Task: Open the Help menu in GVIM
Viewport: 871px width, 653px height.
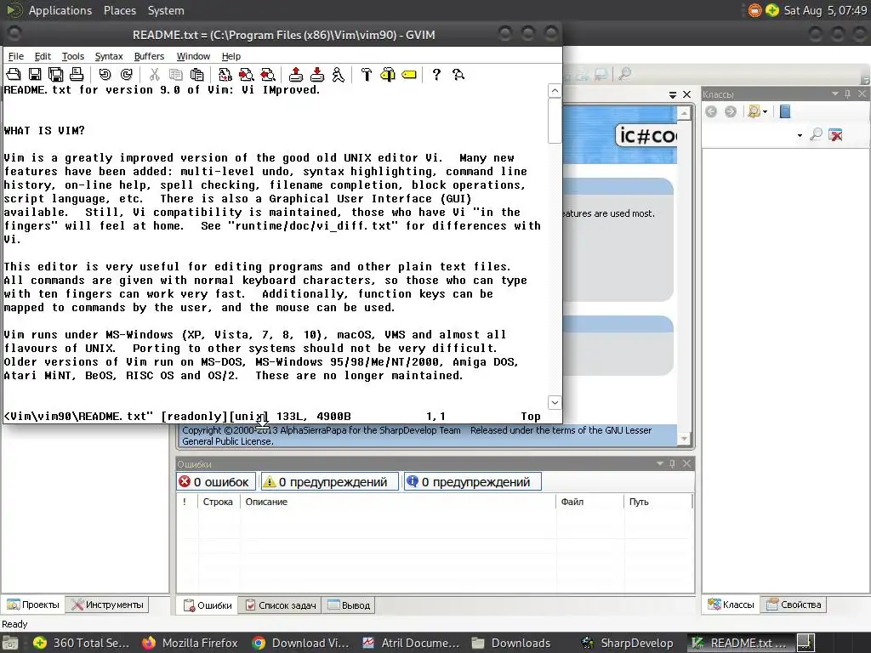Action: [231, 56]
